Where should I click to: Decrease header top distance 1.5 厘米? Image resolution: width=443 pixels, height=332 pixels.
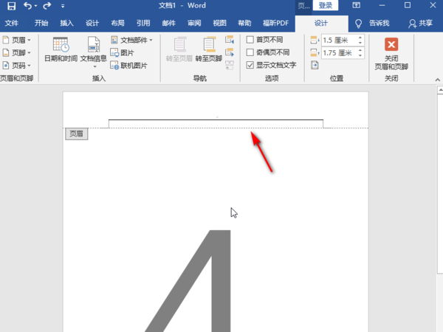(x=360, y=43)
